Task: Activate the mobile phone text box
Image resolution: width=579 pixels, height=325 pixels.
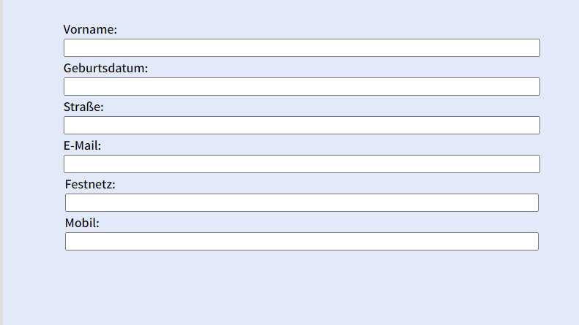Action: pos(302,242)
